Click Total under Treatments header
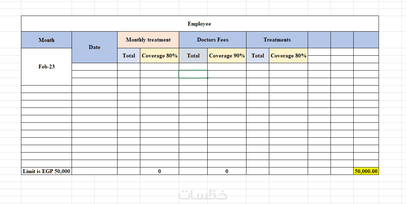The height and width of the screenshot is (204, 406). (x=257, y=55)
